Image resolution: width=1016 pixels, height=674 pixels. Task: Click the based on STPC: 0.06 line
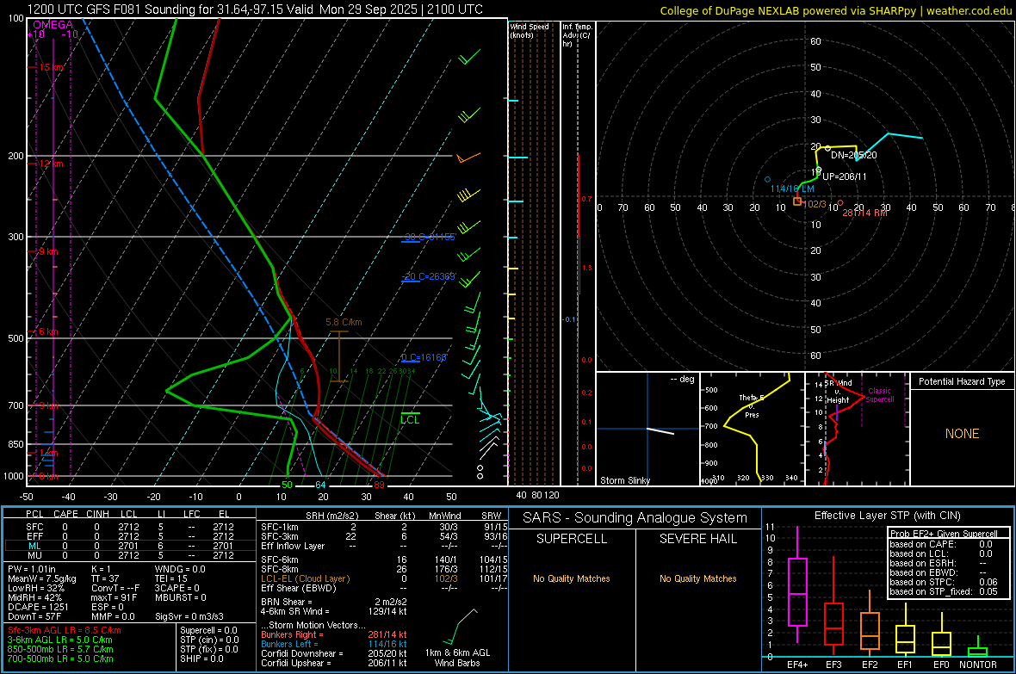(x=944, y=582)
